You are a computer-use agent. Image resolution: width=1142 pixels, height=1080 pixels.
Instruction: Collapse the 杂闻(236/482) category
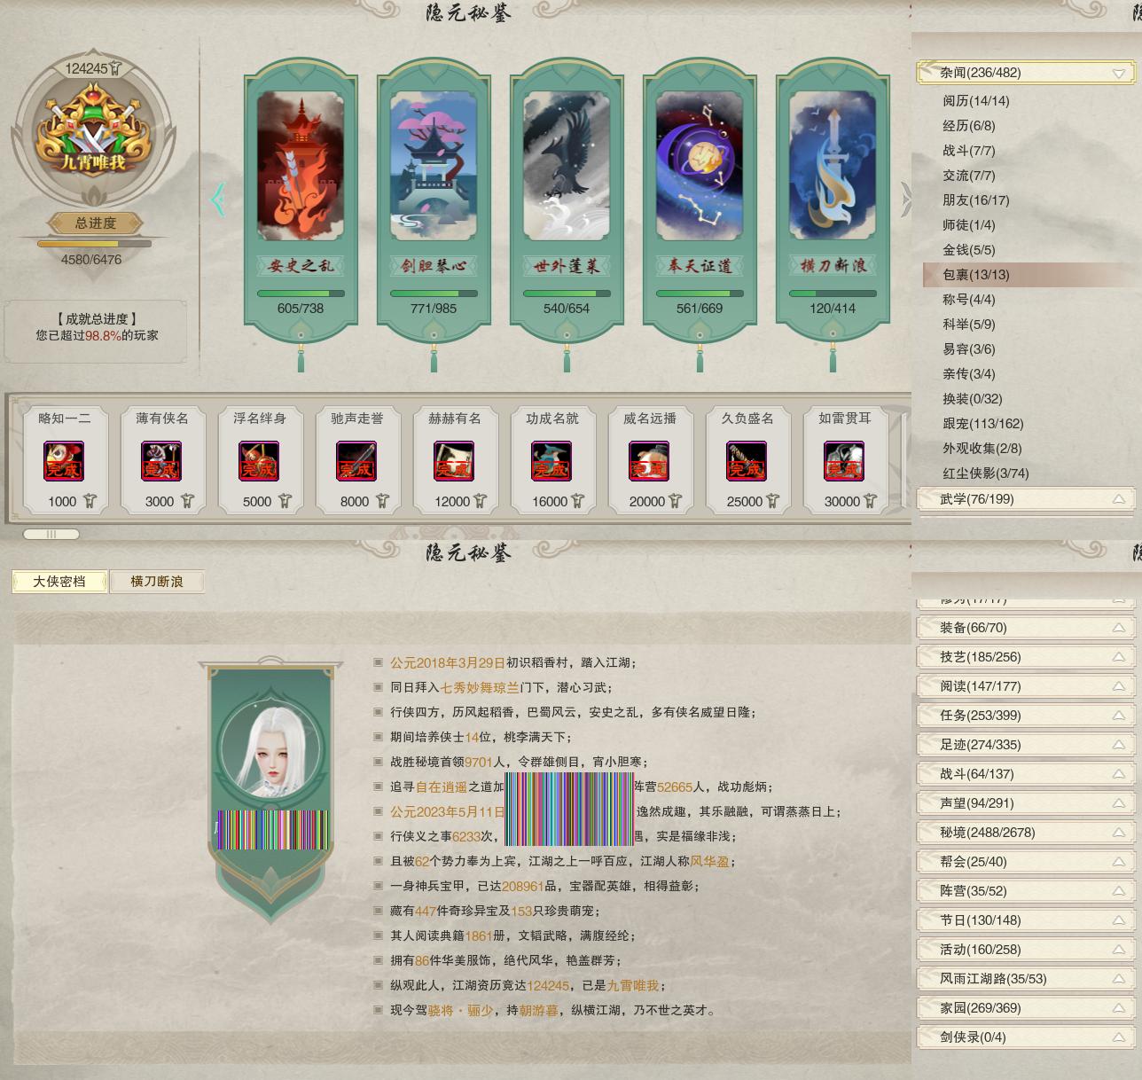click(x=1118, y=74)
